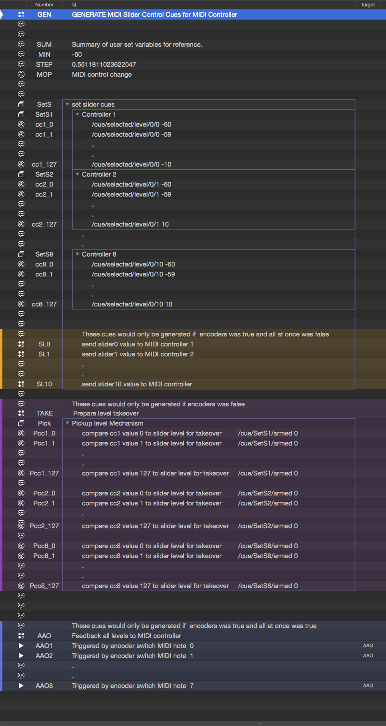Click the Target column header

368,5
